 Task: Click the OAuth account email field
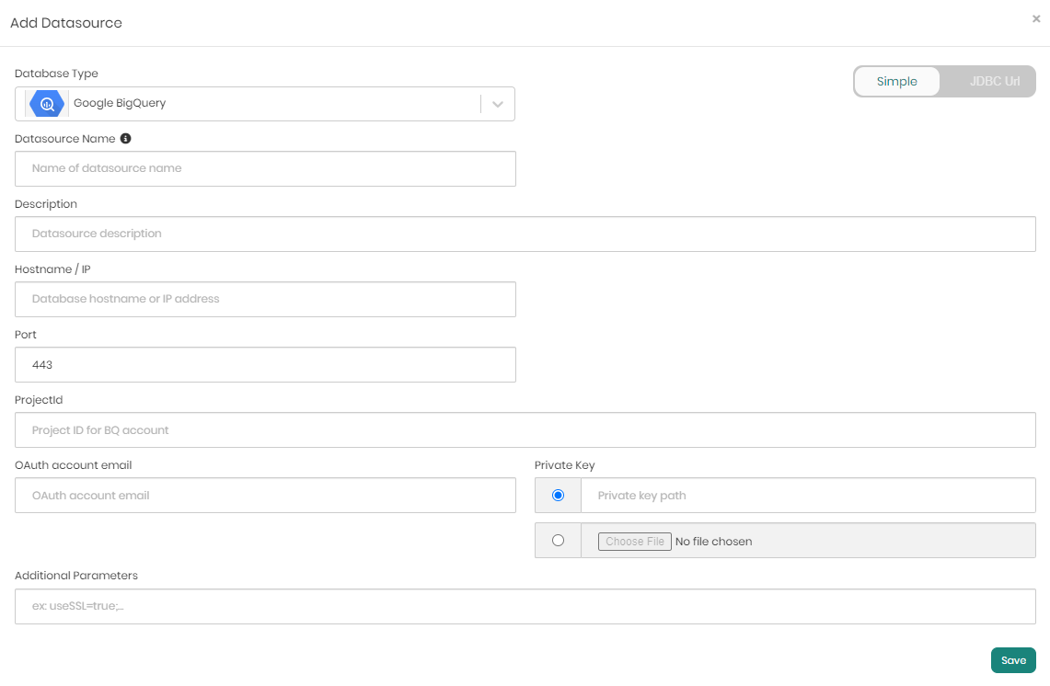265,495
